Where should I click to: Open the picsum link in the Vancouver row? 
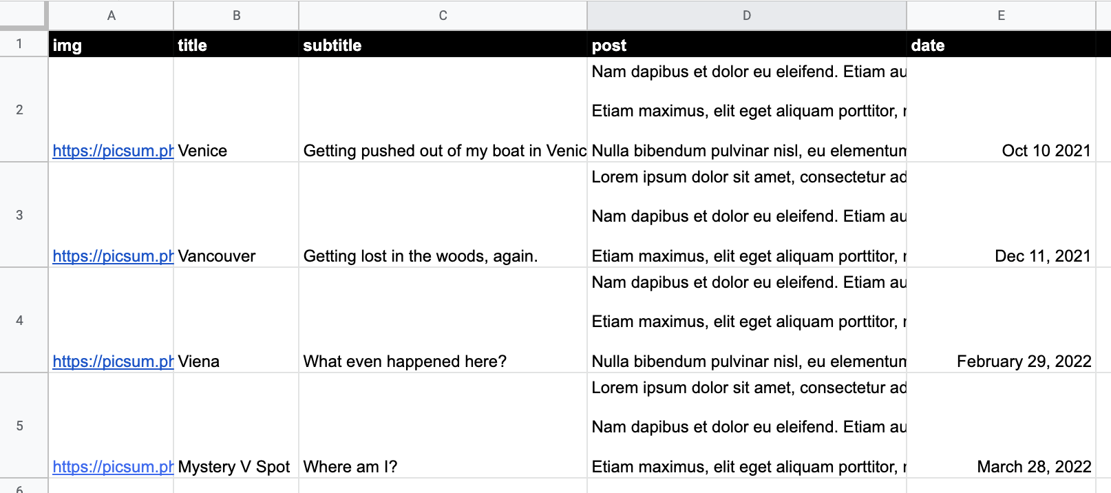110,255
